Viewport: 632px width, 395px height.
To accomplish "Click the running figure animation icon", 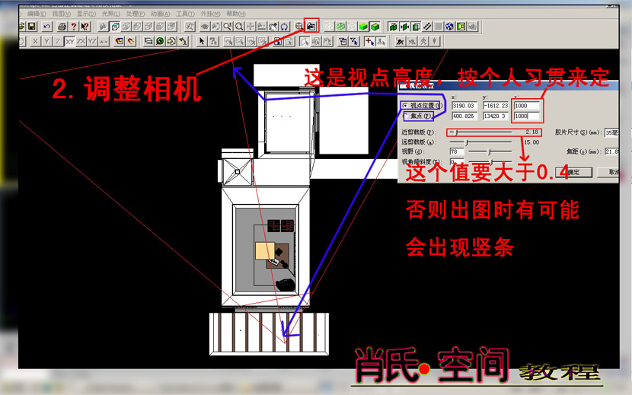I will (400, 41).
